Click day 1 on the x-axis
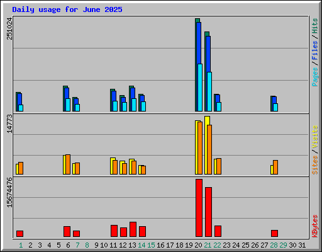This screenshot has height=252, width=322. pos(21,245)
